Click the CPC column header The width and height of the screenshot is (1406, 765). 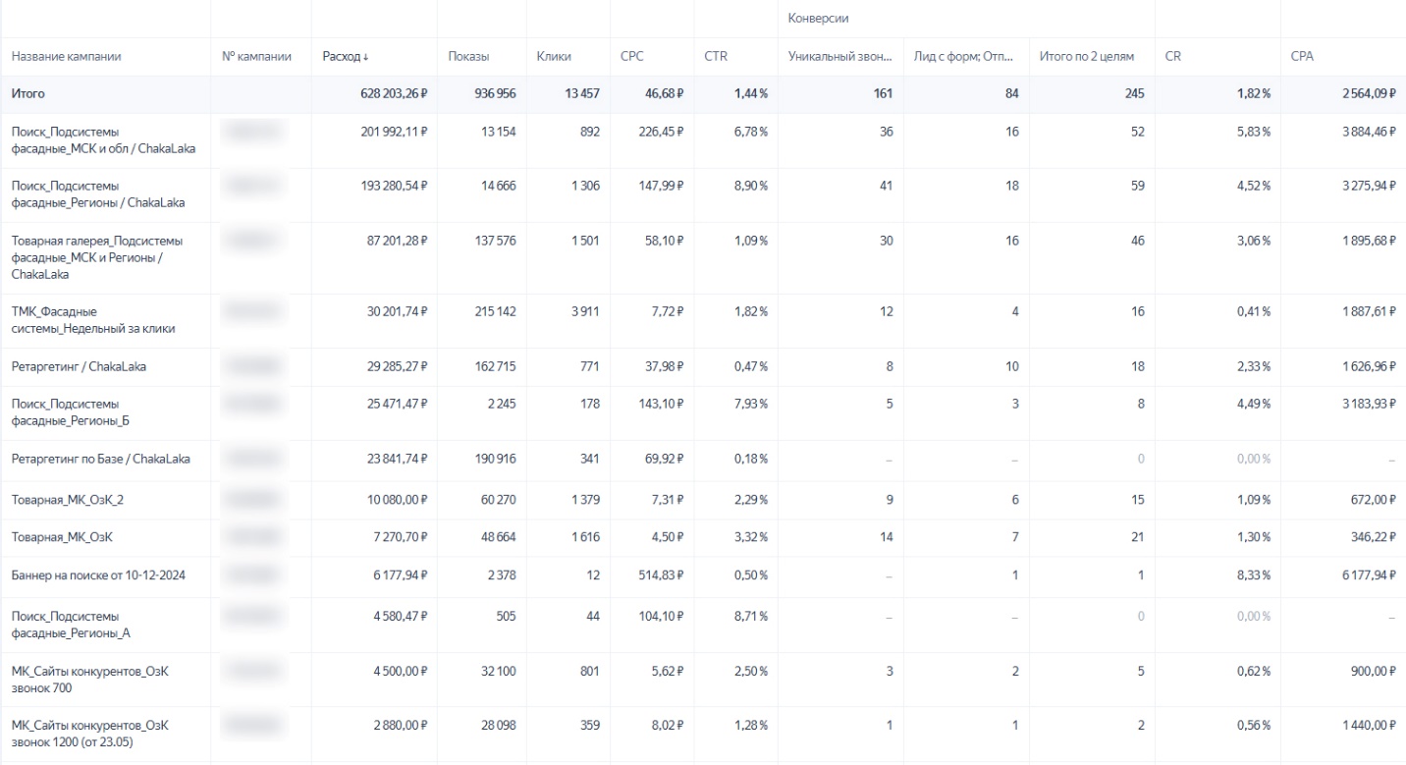tap(632, 57)
